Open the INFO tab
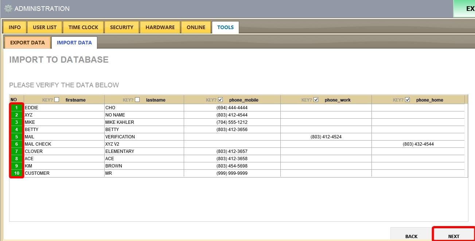This screenshot has height=241, width=475. pyautogui.click(x=15, y=27)
